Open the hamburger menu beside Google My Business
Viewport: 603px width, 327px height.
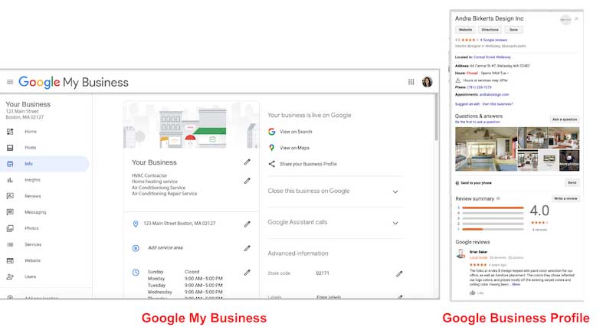coord(10,82)
